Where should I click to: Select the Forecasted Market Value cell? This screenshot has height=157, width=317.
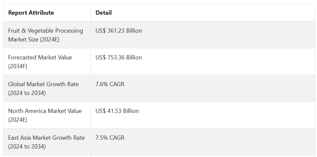[x=40, y=57]
